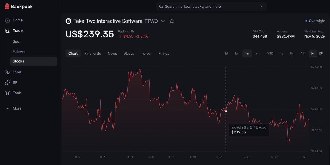Viewport: 330px width, 165px height.
Task: Set chart range to 6m
Action: [x=258, y=54]
